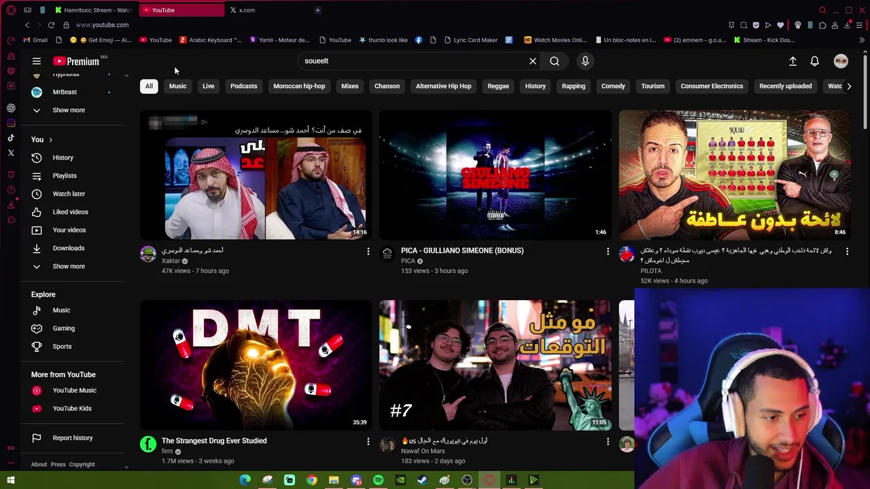Reload the page with the refresh button
Image resolution: width=870 pixels, height=489 pixels.
[x=51, y=25]
